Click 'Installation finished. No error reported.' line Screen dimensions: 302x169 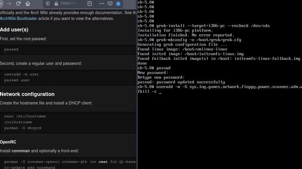186,35
